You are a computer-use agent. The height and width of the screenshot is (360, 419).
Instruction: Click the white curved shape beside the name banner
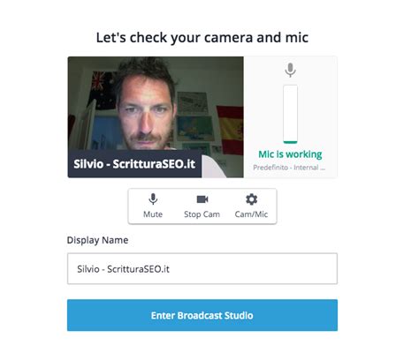point(214,168)
